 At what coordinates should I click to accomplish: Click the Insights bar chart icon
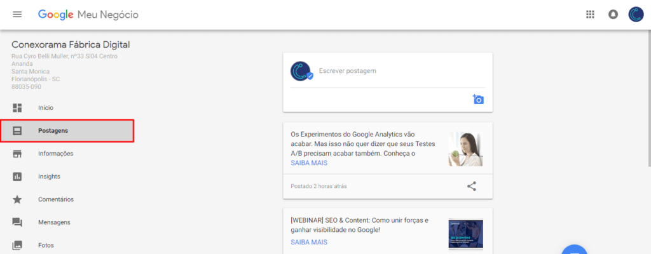17,177
